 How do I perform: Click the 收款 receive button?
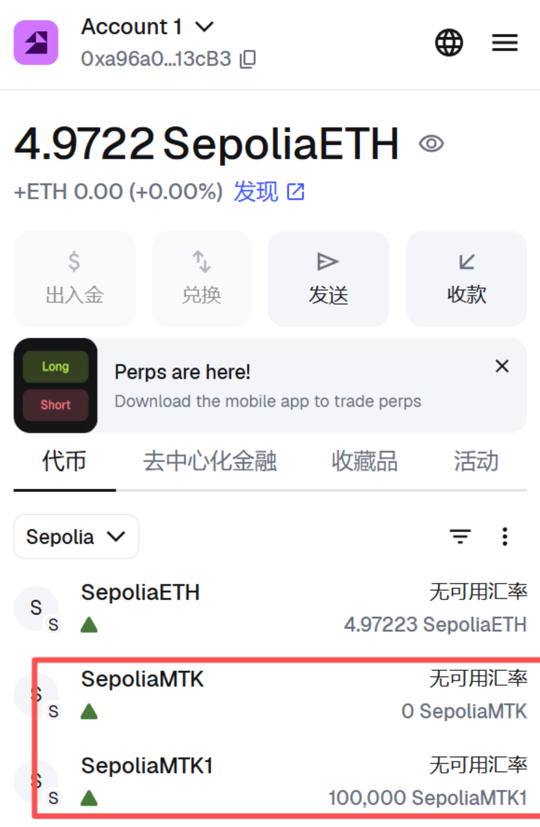[x=467, y=278]
